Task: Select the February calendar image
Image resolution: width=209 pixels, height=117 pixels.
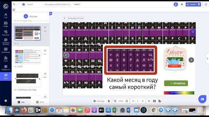Action: (175, 58)
